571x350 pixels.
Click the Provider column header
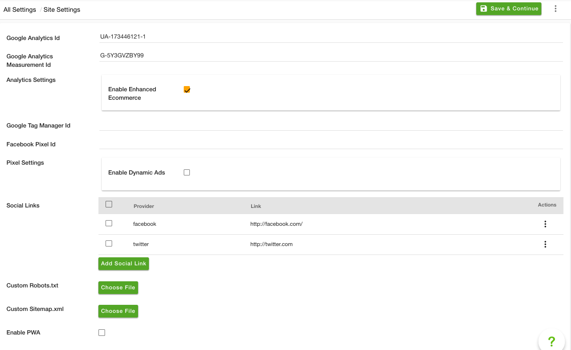144,206
